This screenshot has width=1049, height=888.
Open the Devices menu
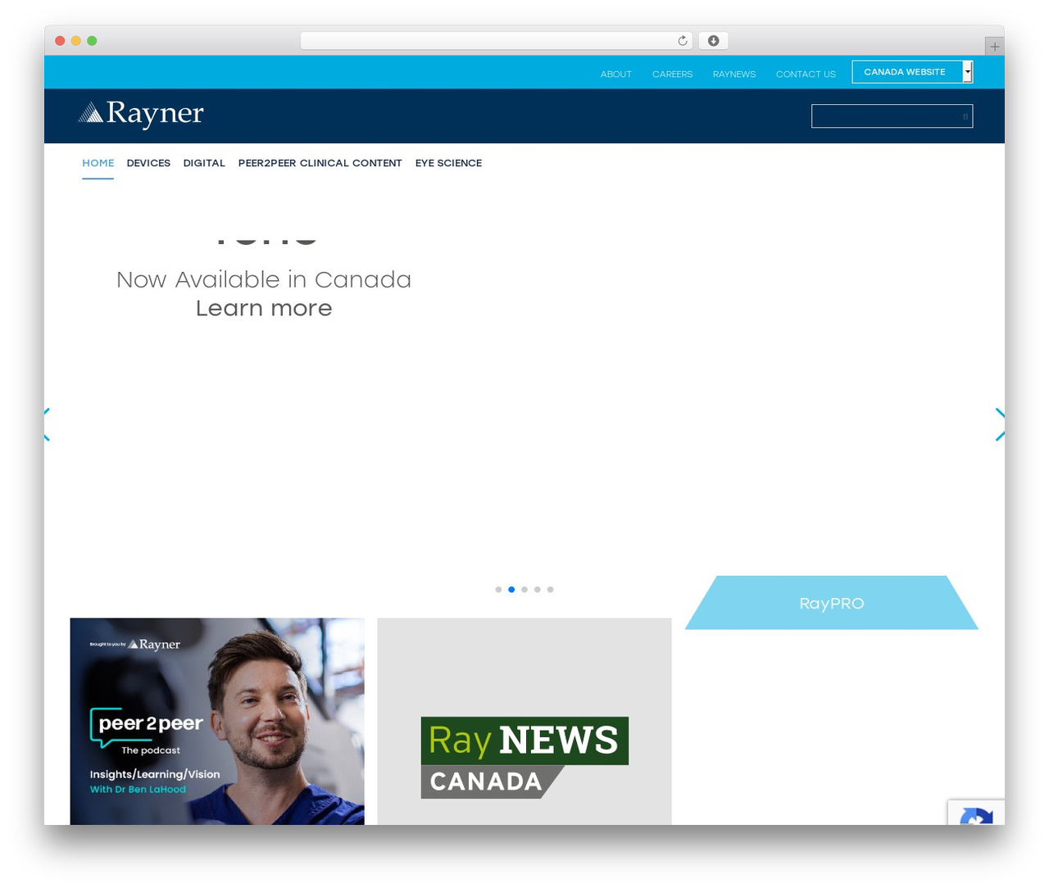coord(148,163)
